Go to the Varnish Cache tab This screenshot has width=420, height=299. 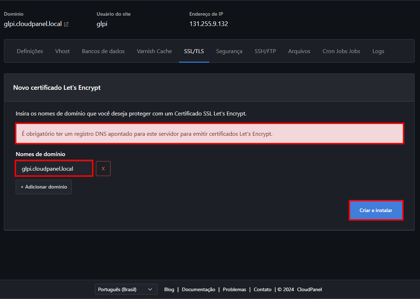[154, 51]
